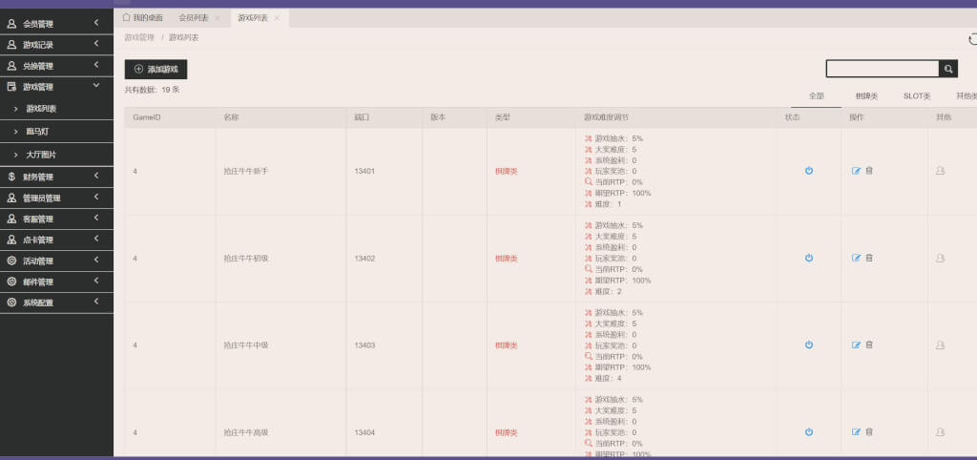Click the port cell 13402

pos(364,259)
